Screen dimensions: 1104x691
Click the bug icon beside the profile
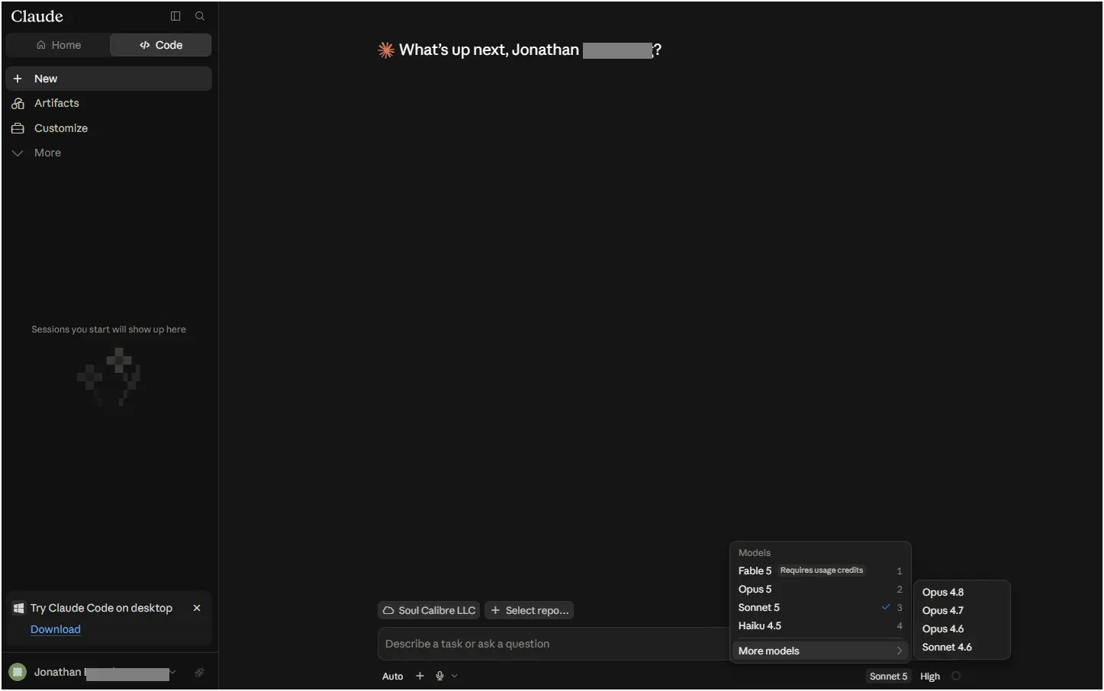(x=199, y=673)
